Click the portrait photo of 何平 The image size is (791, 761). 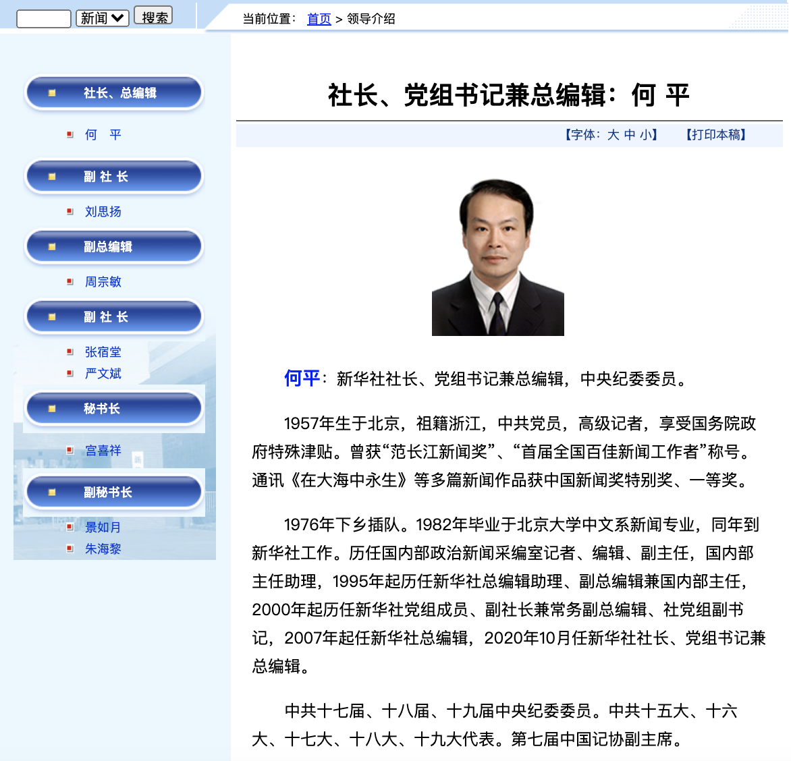498,257
